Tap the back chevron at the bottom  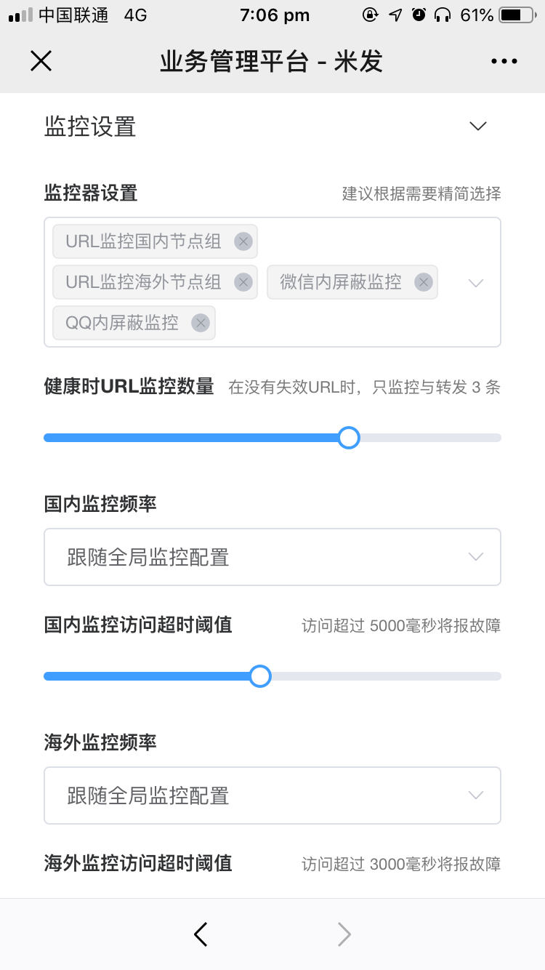coord(201,934)
